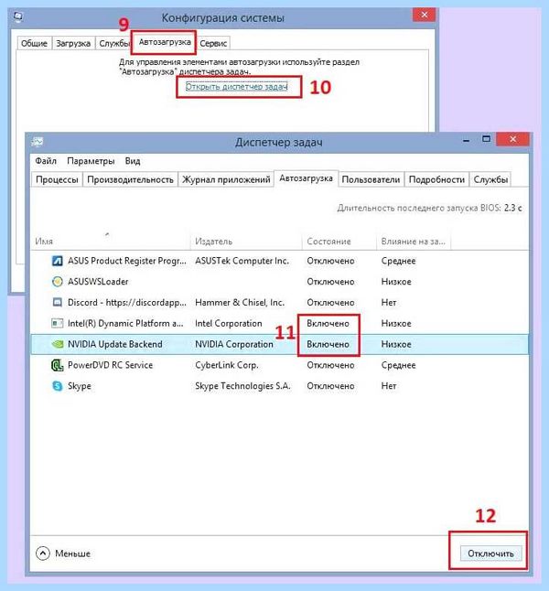Image resolution: width=549 pixels, height=591 pixels.
Task: Click the Discord startup entry icon
Action: click(58, 302)
